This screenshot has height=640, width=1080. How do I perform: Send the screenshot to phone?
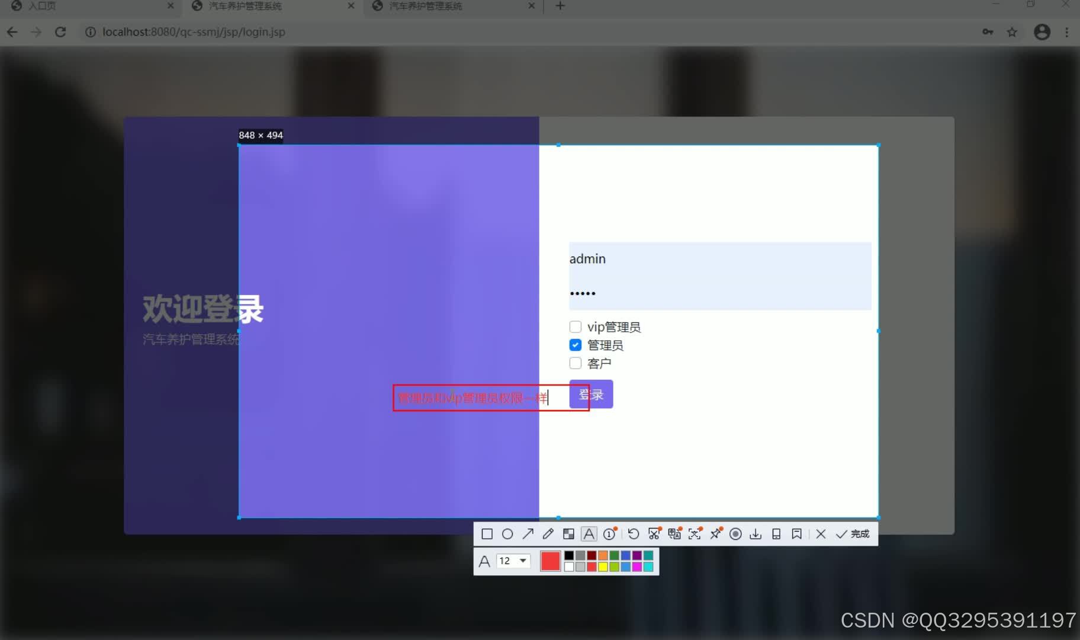coord(776,534)
